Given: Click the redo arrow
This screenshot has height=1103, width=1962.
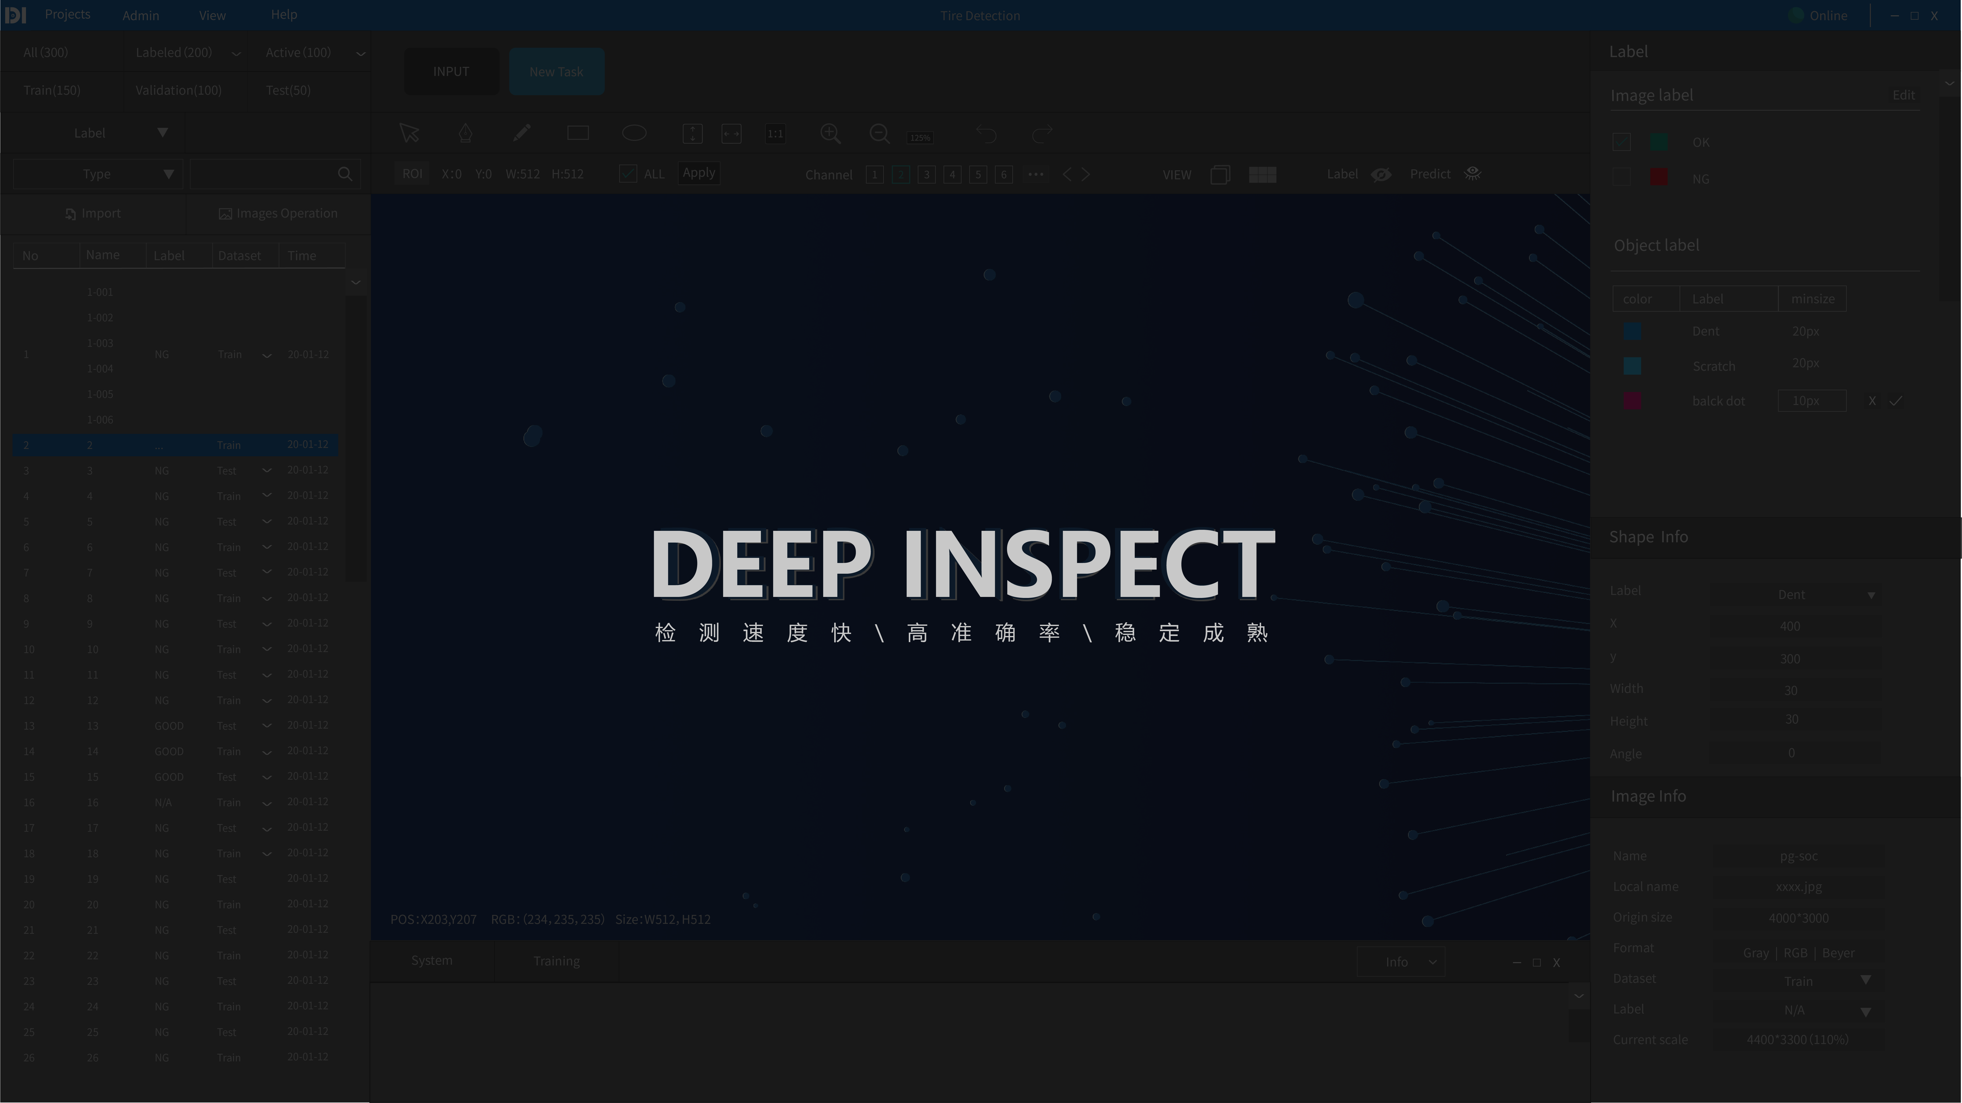Looking at the screenshot, I should (1042, 135).
